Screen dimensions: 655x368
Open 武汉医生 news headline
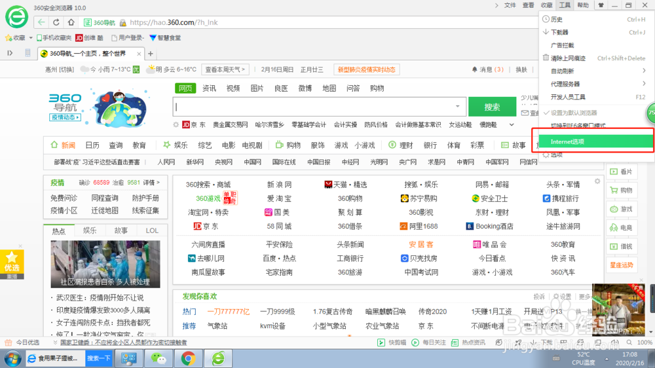point(100,297)
